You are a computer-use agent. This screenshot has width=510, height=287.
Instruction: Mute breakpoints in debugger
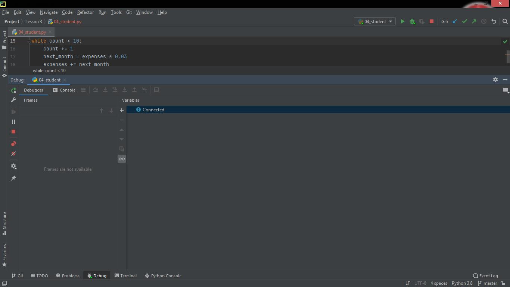[13, 154]
